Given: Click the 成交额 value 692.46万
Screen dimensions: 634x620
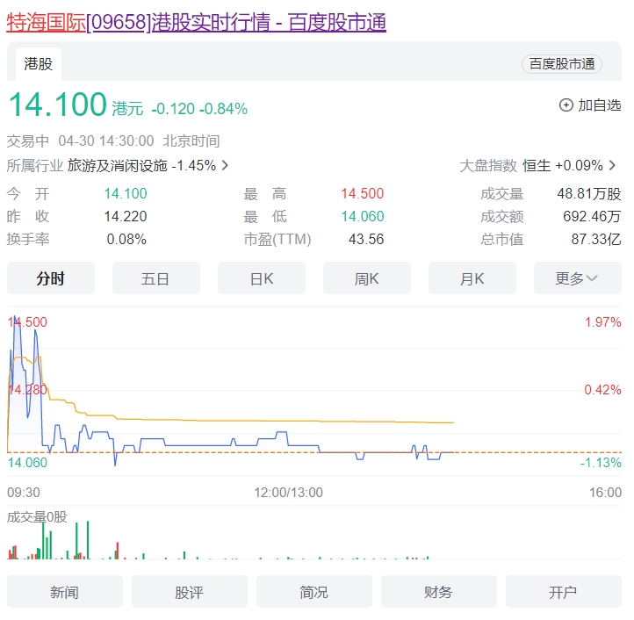Looking at the screenshot, I should (592, 216).
